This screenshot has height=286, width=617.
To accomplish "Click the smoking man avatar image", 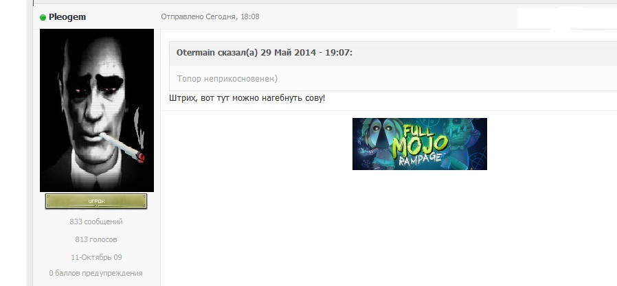I will [97, 110].
